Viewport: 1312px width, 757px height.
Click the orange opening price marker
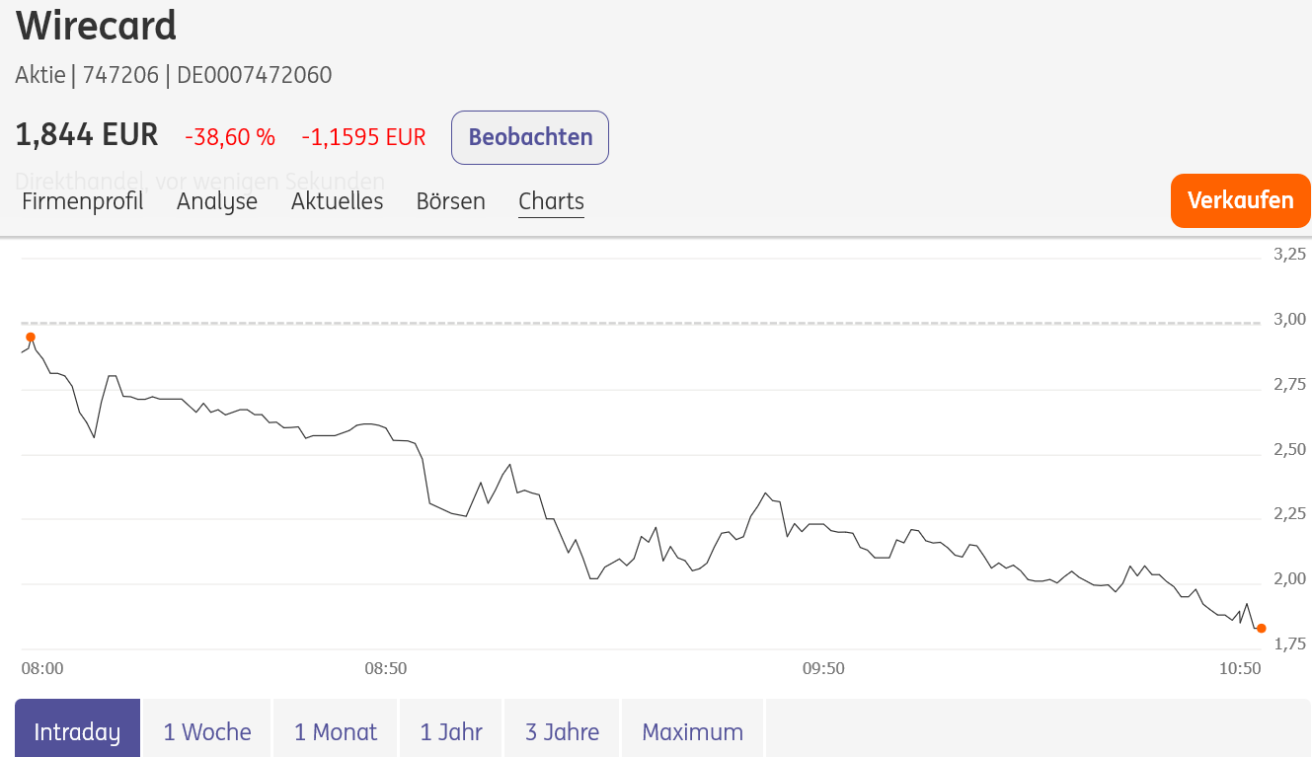point(31,338)
